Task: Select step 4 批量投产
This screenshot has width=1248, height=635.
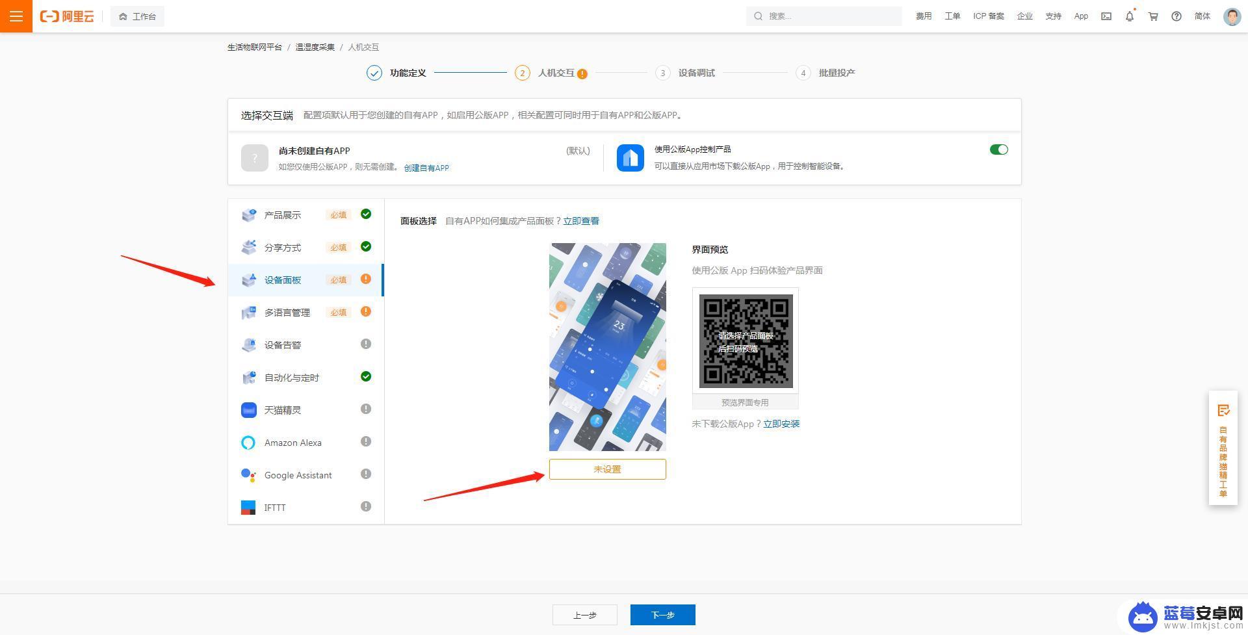Action: [825, 73]
